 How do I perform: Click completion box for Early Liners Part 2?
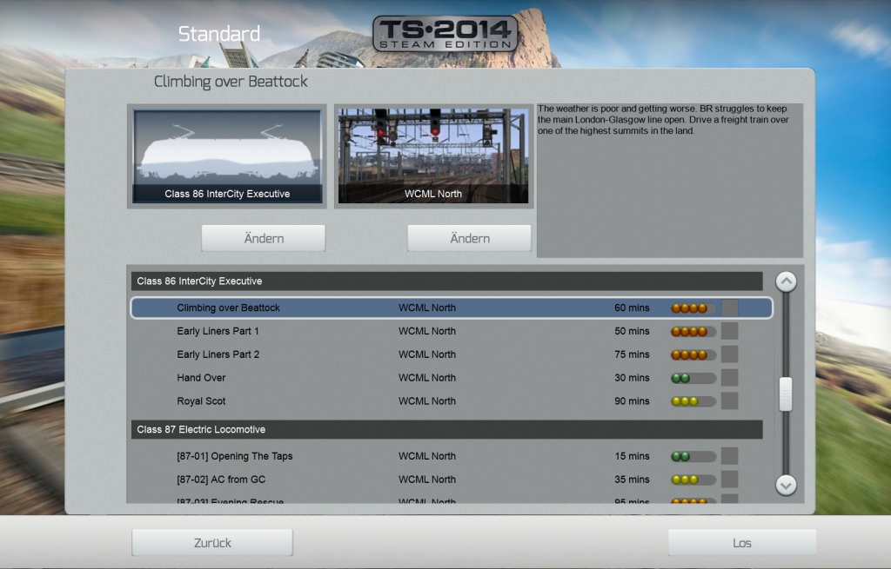(x=730, y=354)
